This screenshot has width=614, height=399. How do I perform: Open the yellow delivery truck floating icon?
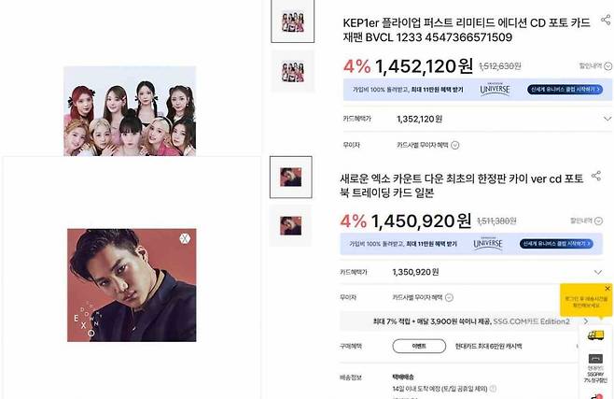click(x=596, y=335)
